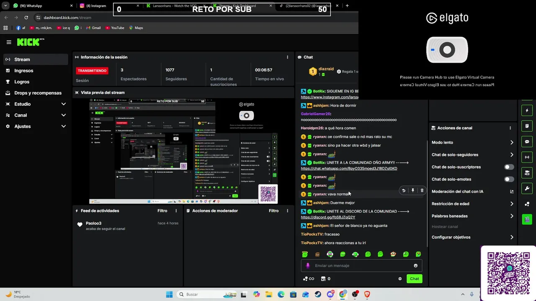Undo icon on ryanxn 'vava normal' message
Viewport: 536px width, 301px height.
point(404,191)
